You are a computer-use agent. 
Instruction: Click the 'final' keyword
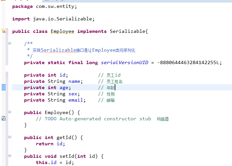[76, 62]
